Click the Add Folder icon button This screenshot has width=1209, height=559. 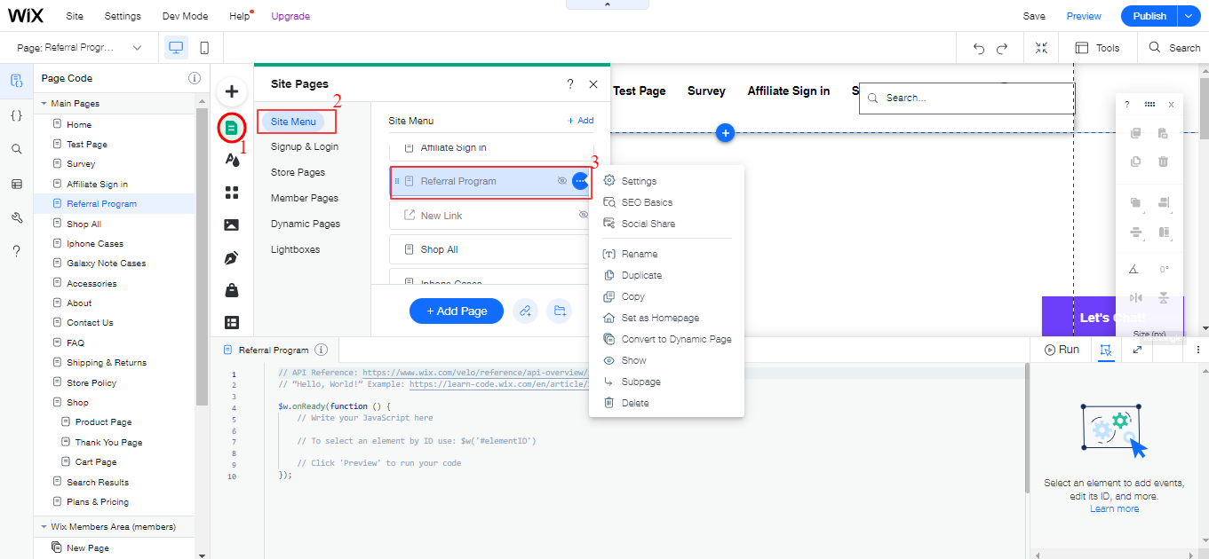tap(559, 311)
